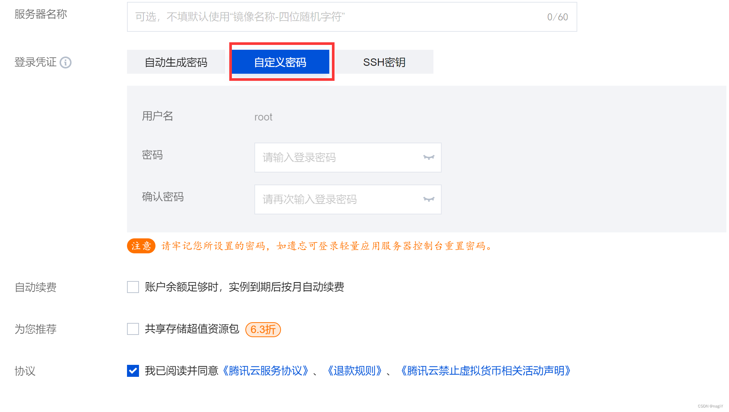Open the 《退款规则》 link
This screenshot has height=412, width=729.
pyautogui.click(x=355, y=371)
